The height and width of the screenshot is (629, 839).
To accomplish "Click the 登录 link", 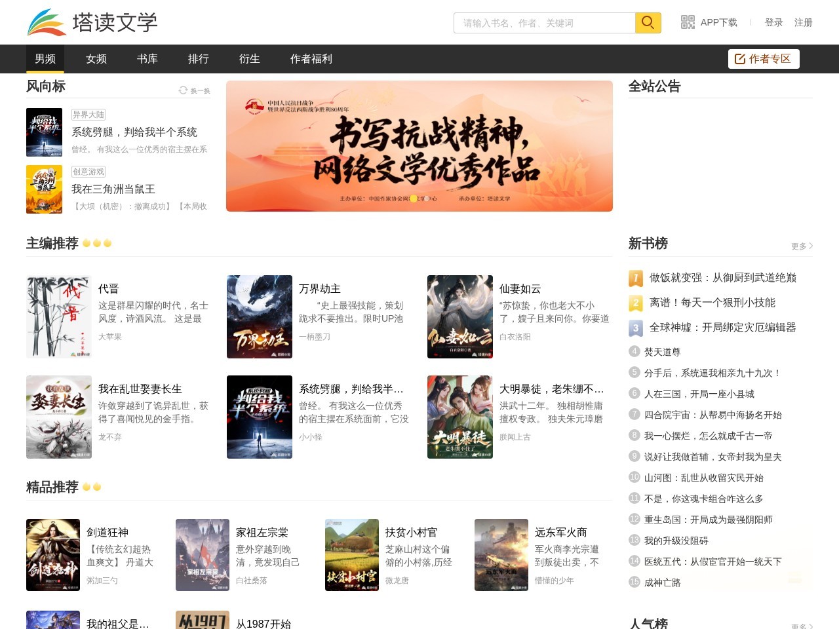I will pos(774,22).
